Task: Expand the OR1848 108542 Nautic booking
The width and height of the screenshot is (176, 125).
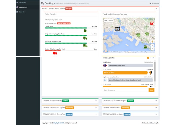Action: tap(156, 107)
